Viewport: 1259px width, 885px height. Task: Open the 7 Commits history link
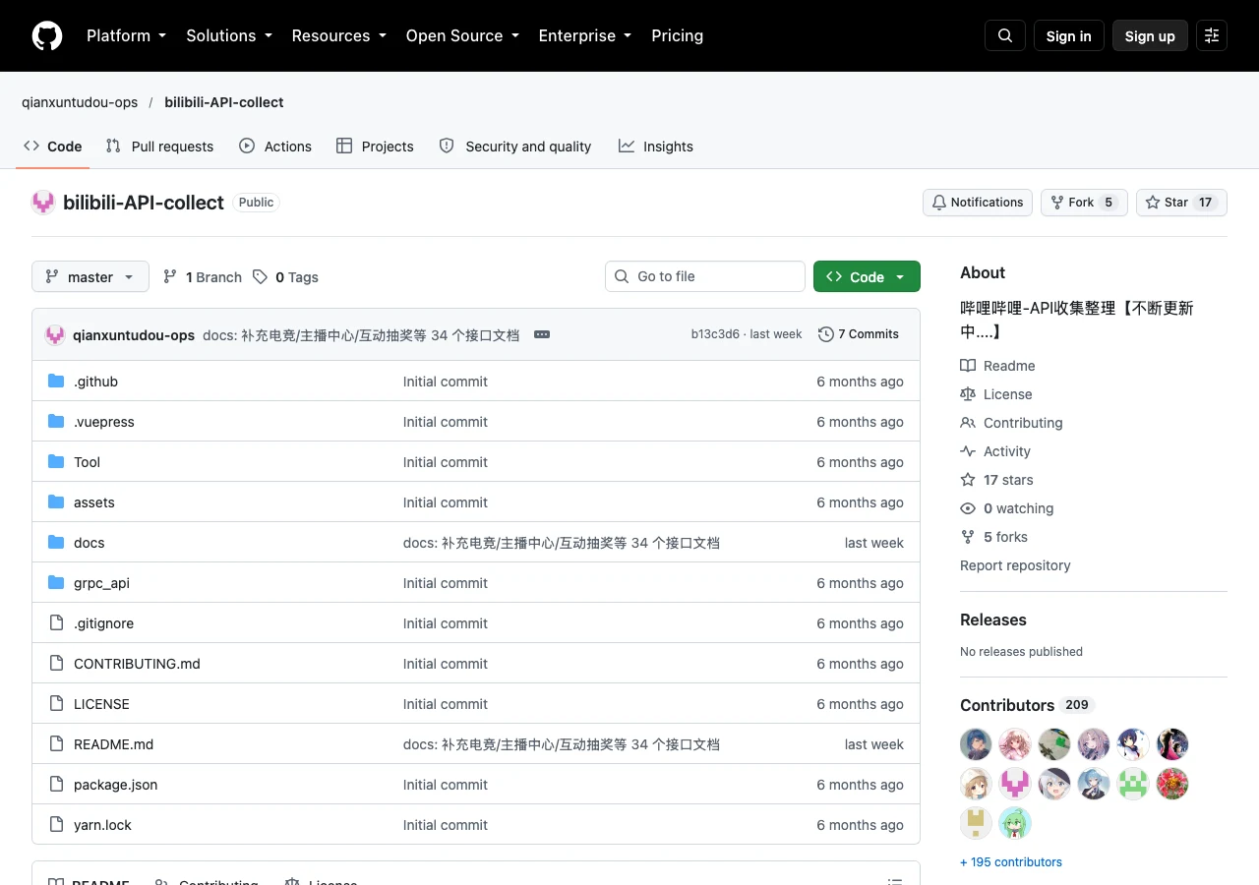859,334
